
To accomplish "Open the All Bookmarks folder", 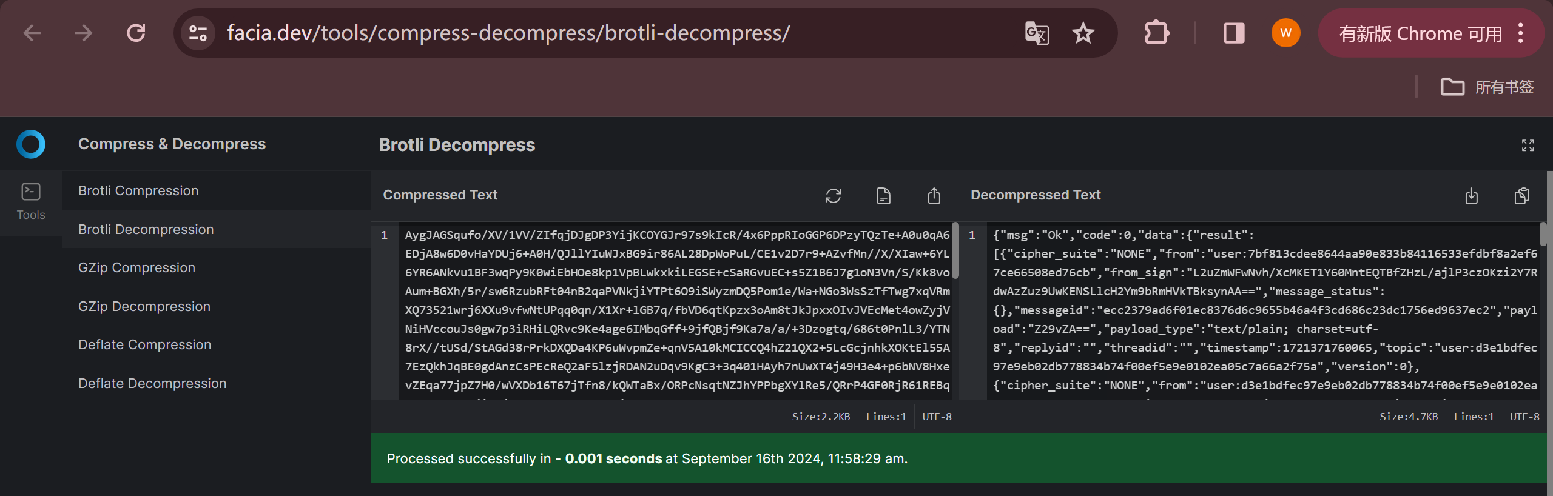I will [x=1487, y=87].
